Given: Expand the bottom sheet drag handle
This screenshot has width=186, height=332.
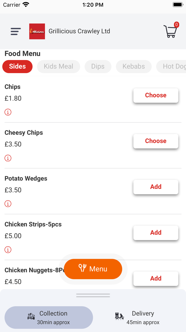Looking at the screenshot, I should (x=93, y=295).
